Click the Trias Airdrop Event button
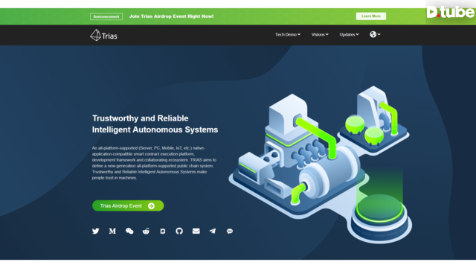 point(128,205)
